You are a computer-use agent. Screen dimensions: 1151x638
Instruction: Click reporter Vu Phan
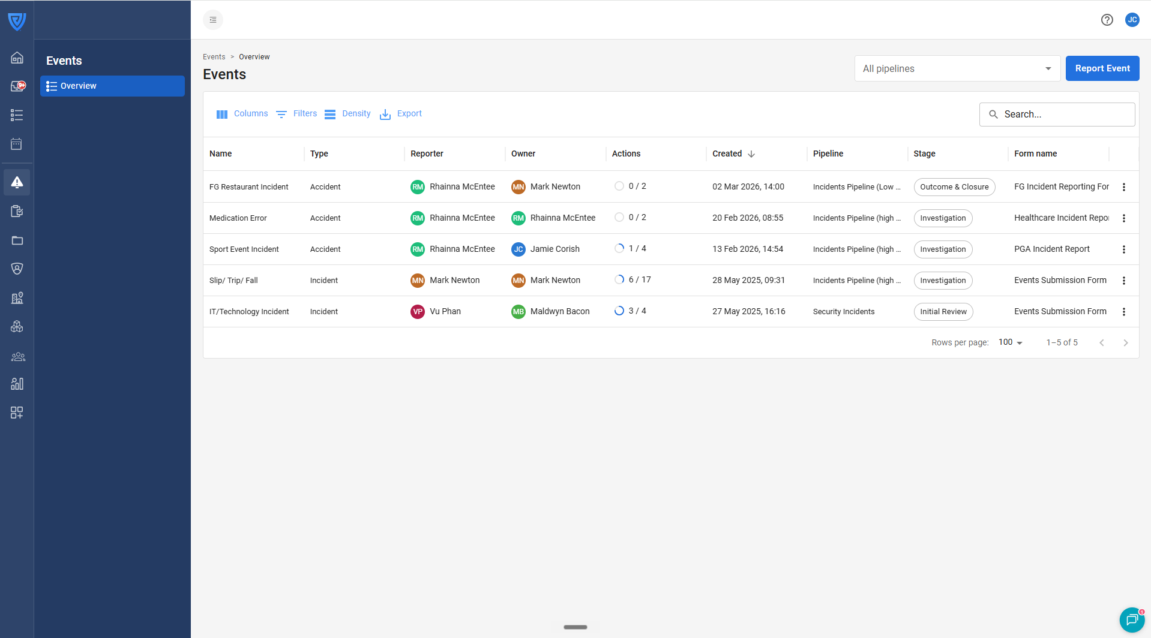point(436,312)
